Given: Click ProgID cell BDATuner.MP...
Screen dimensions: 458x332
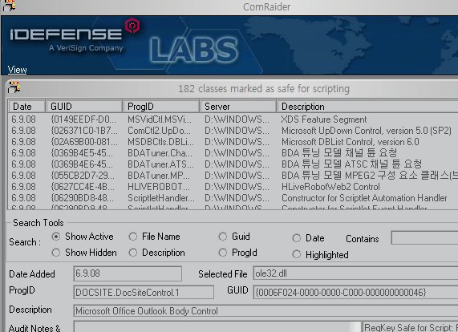Looking at the screenshot, I should [x=159, y=176].
